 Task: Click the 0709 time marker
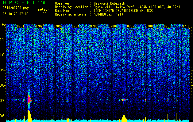coord(168,26)
